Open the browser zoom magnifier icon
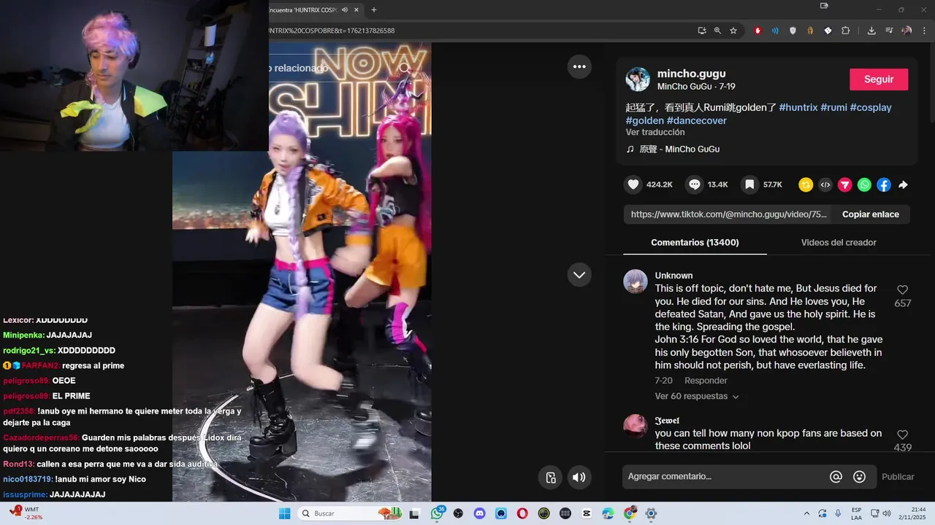Image resolution: width=935 pixels, height=525 pixels. click(717, 31)
